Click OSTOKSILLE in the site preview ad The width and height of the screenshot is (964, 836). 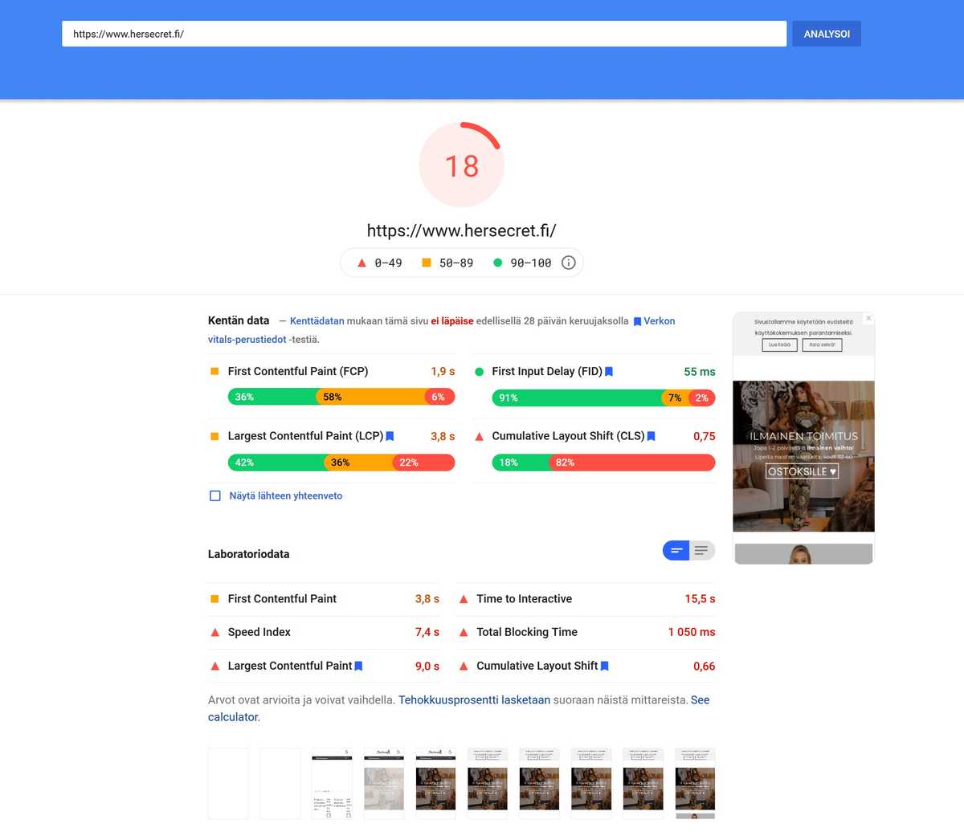pos(803,471)
